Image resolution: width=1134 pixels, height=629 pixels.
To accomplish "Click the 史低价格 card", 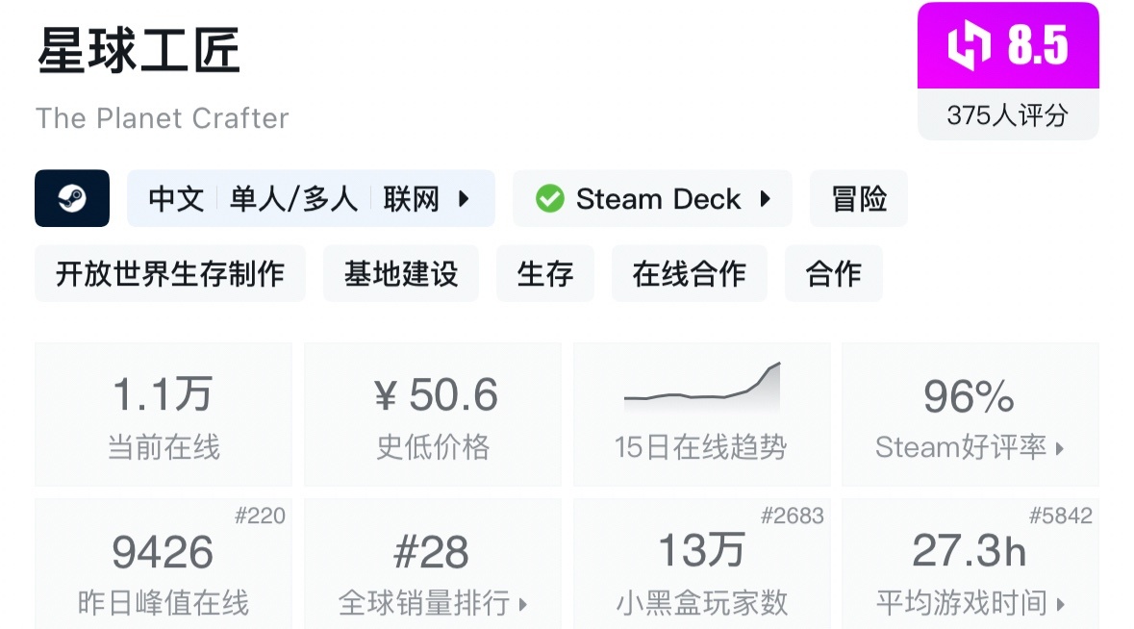I will [431, 414].
